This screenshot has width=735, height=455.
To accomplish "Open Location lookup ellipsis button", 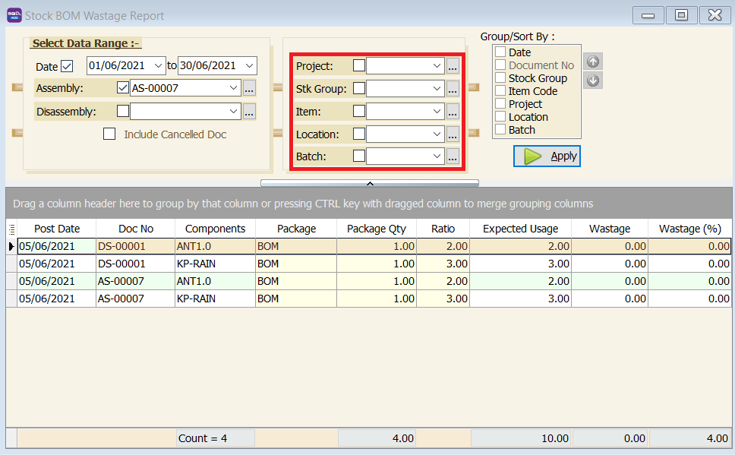I will pyautogui.click(x=453, y=134).
